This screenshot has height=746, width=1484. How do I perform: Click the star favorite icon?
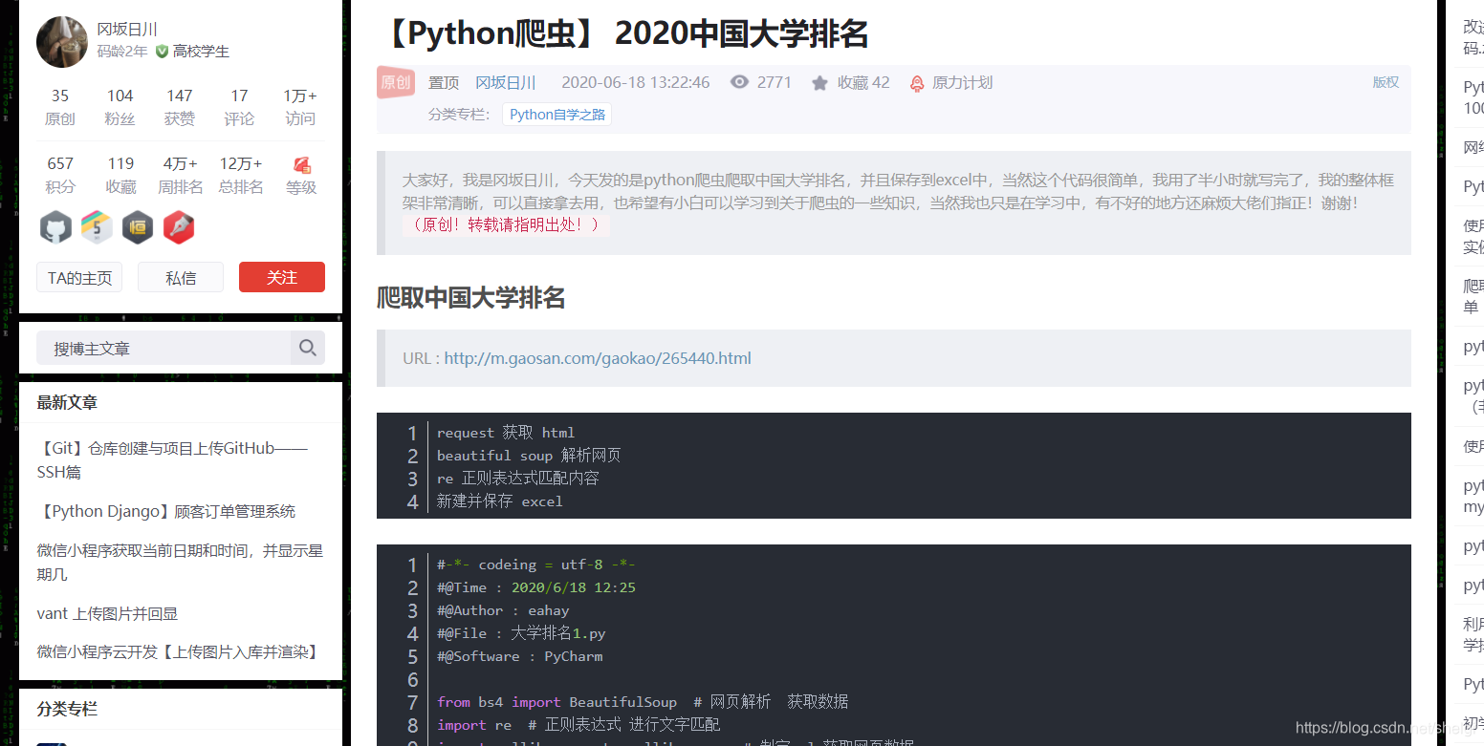coord(819,83)
